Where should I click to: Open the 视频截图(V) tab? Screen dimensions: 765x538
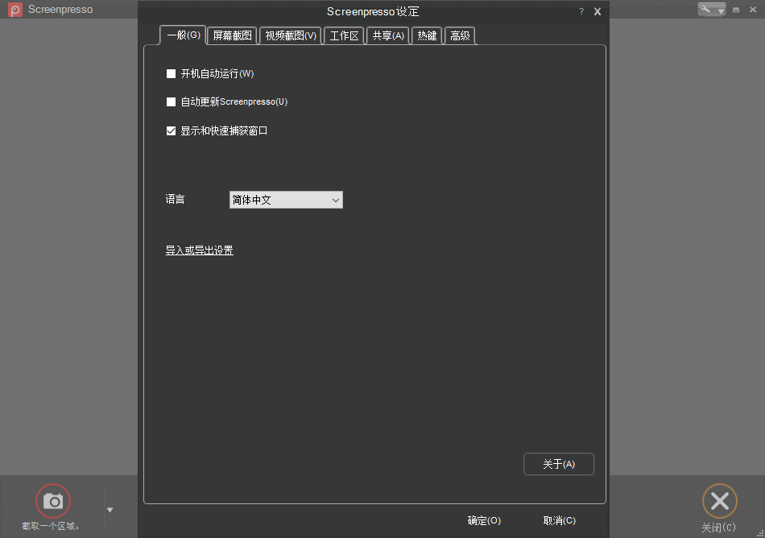click(x=290, y=35)
